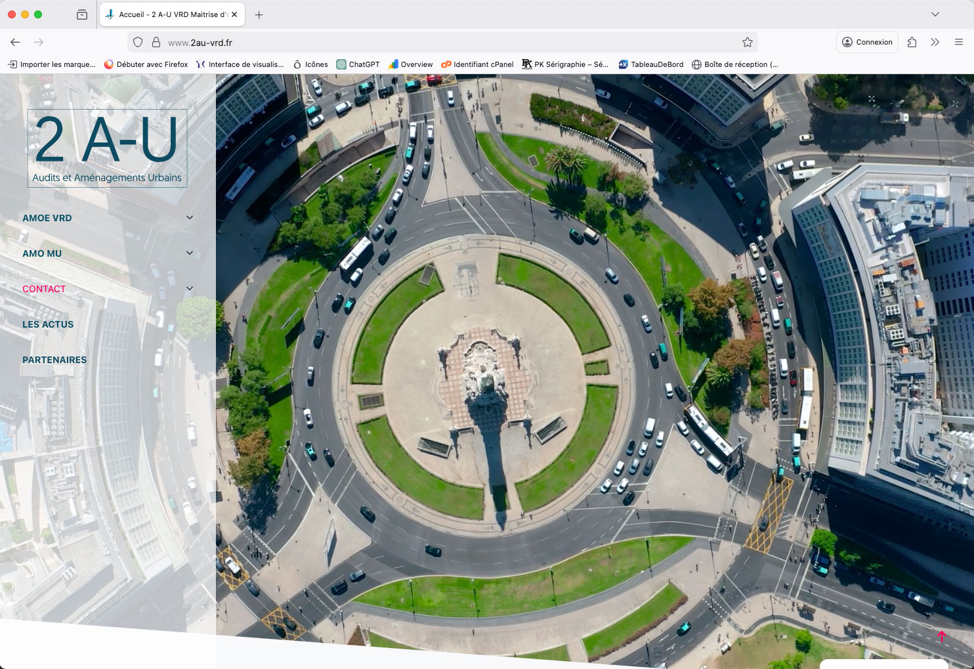Open the Firefox hamburger application menu
The width and height of the screenshot is (974, 669).
tap(958, 42)
